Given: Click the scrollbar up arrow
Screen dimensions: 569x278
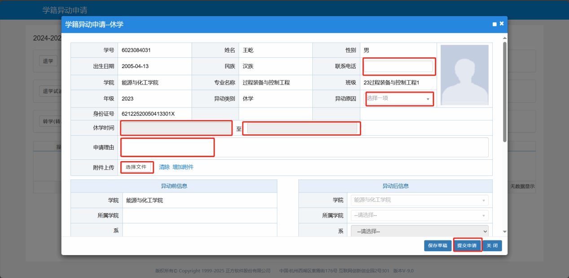Looking at the screenshot, I should pos(505,39).
